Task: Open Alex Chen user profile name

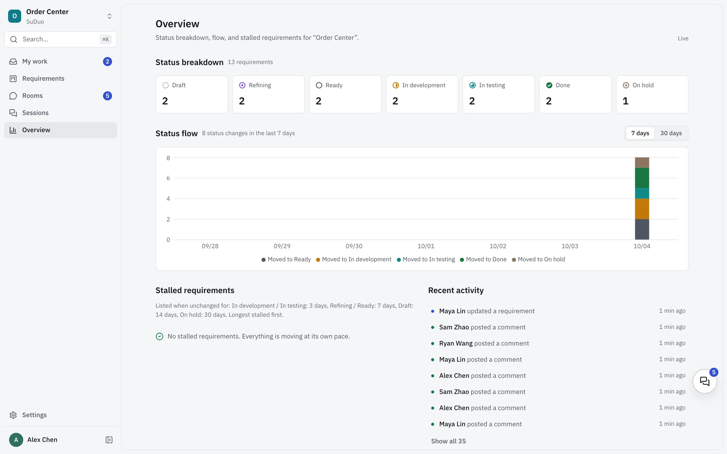Action: pos(42,440)
